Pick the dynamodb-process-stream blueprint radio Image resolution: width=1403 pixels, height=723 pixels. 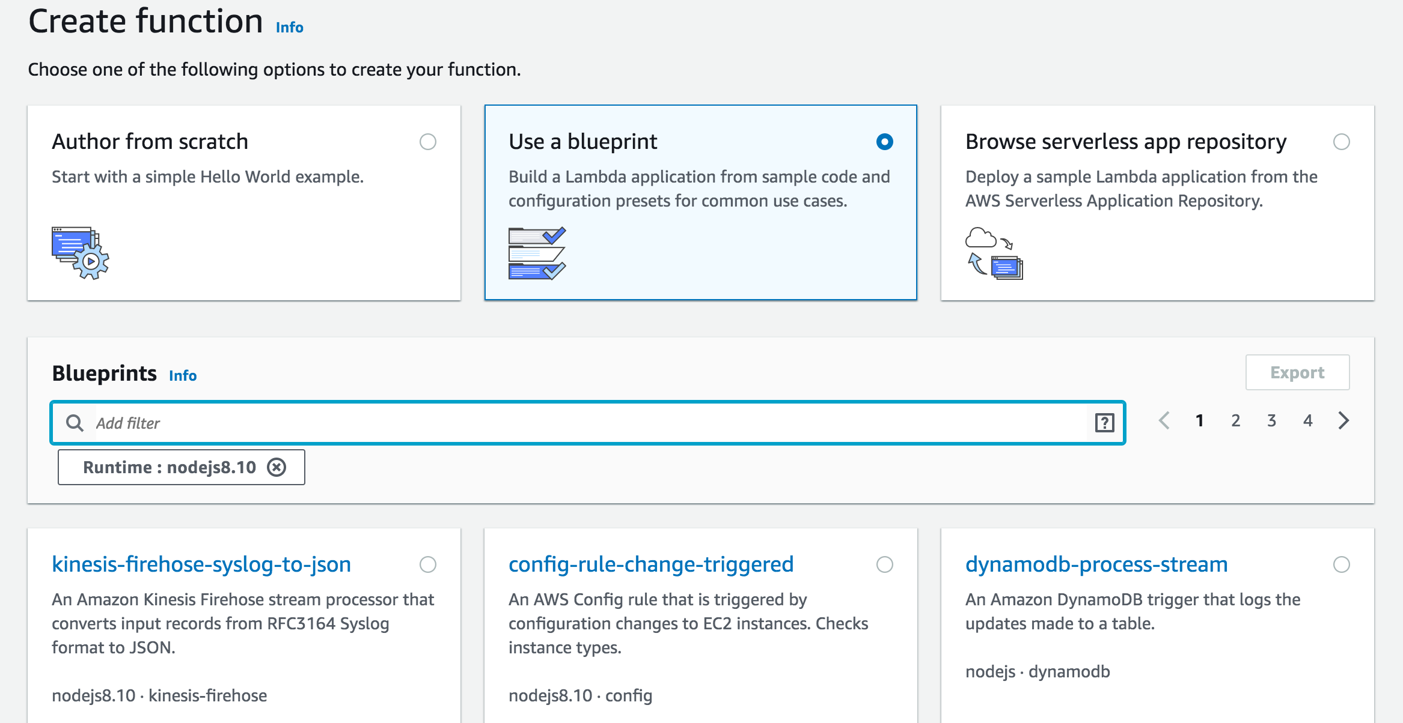tap(1342, 564)
